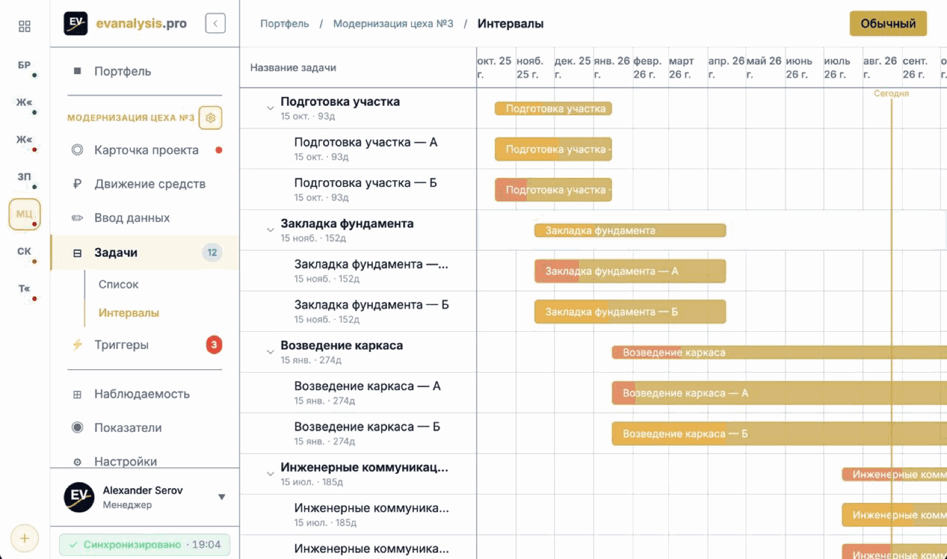Select Задачи in the sidebar
Viewport: 947px width, 559px height.
click(144, 253)
